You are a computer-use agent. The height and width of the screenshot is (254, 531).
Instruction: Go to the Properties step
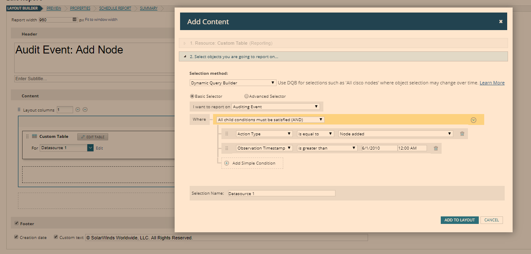80,8
